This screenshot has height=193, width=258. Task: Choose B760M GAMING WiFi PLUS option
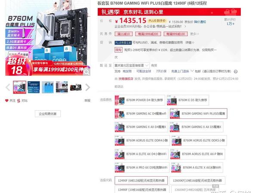pos(198,114)
